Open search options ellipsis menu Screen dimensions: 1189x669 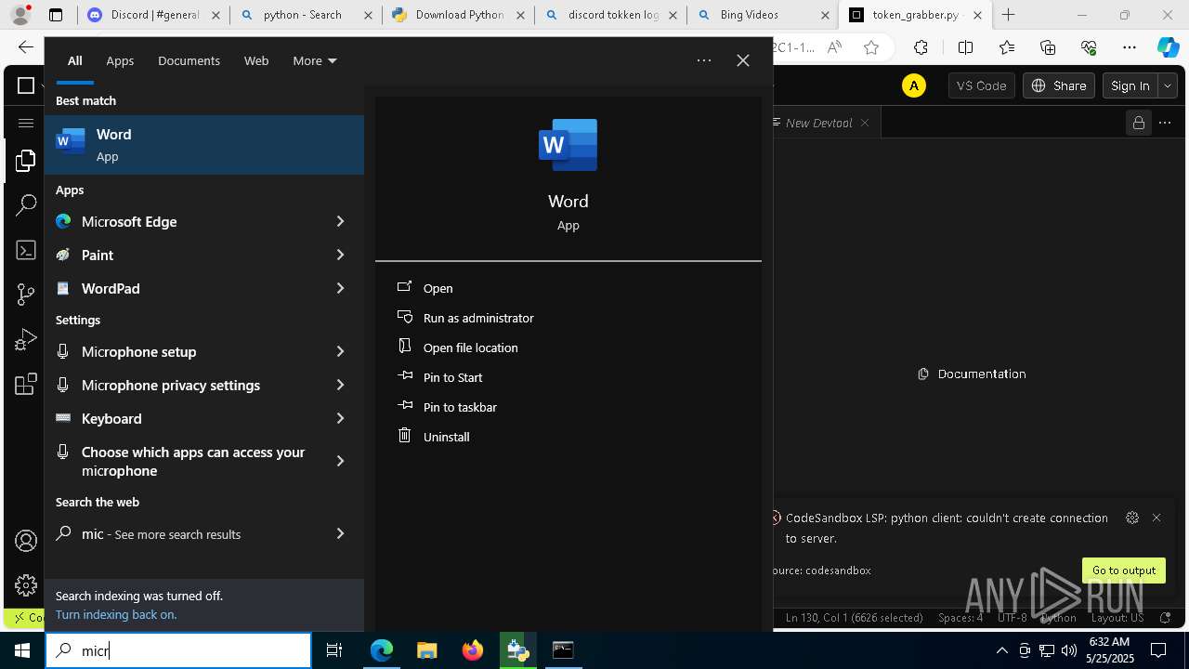(704, 60)
